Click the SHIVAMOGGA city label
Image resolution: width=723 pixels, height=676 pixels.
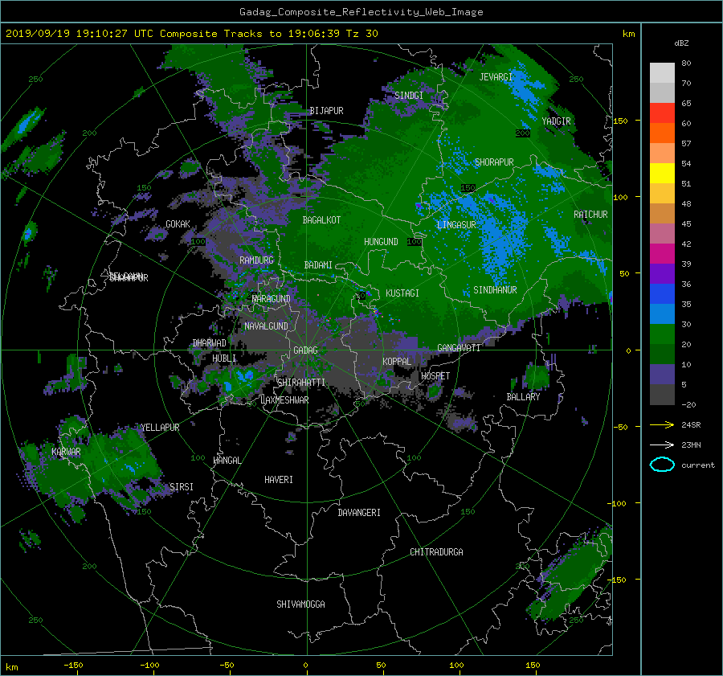coord(300,604)
